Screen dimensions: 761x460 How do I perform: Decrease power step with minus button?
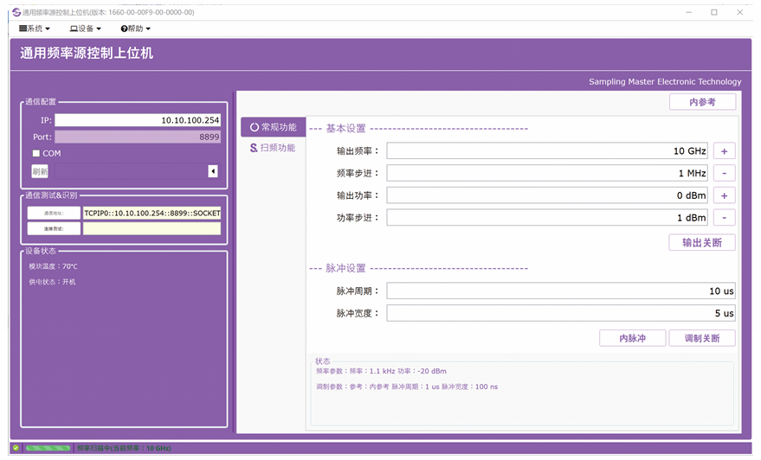[x=724, y=218]
